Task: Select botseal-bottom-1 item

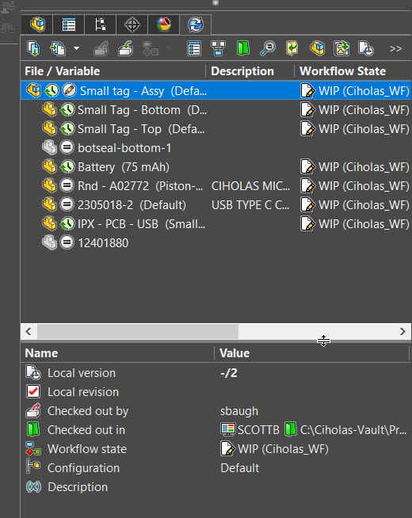Action: click(124, 148)
